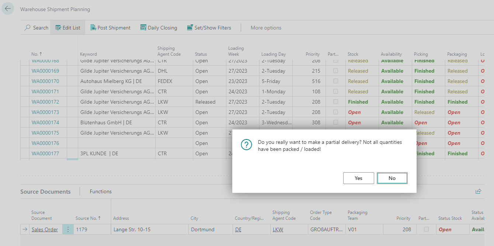Activate the Edit List tool
Screen dimensions: 494x246
pyautogui.click(x=58, y=27)
